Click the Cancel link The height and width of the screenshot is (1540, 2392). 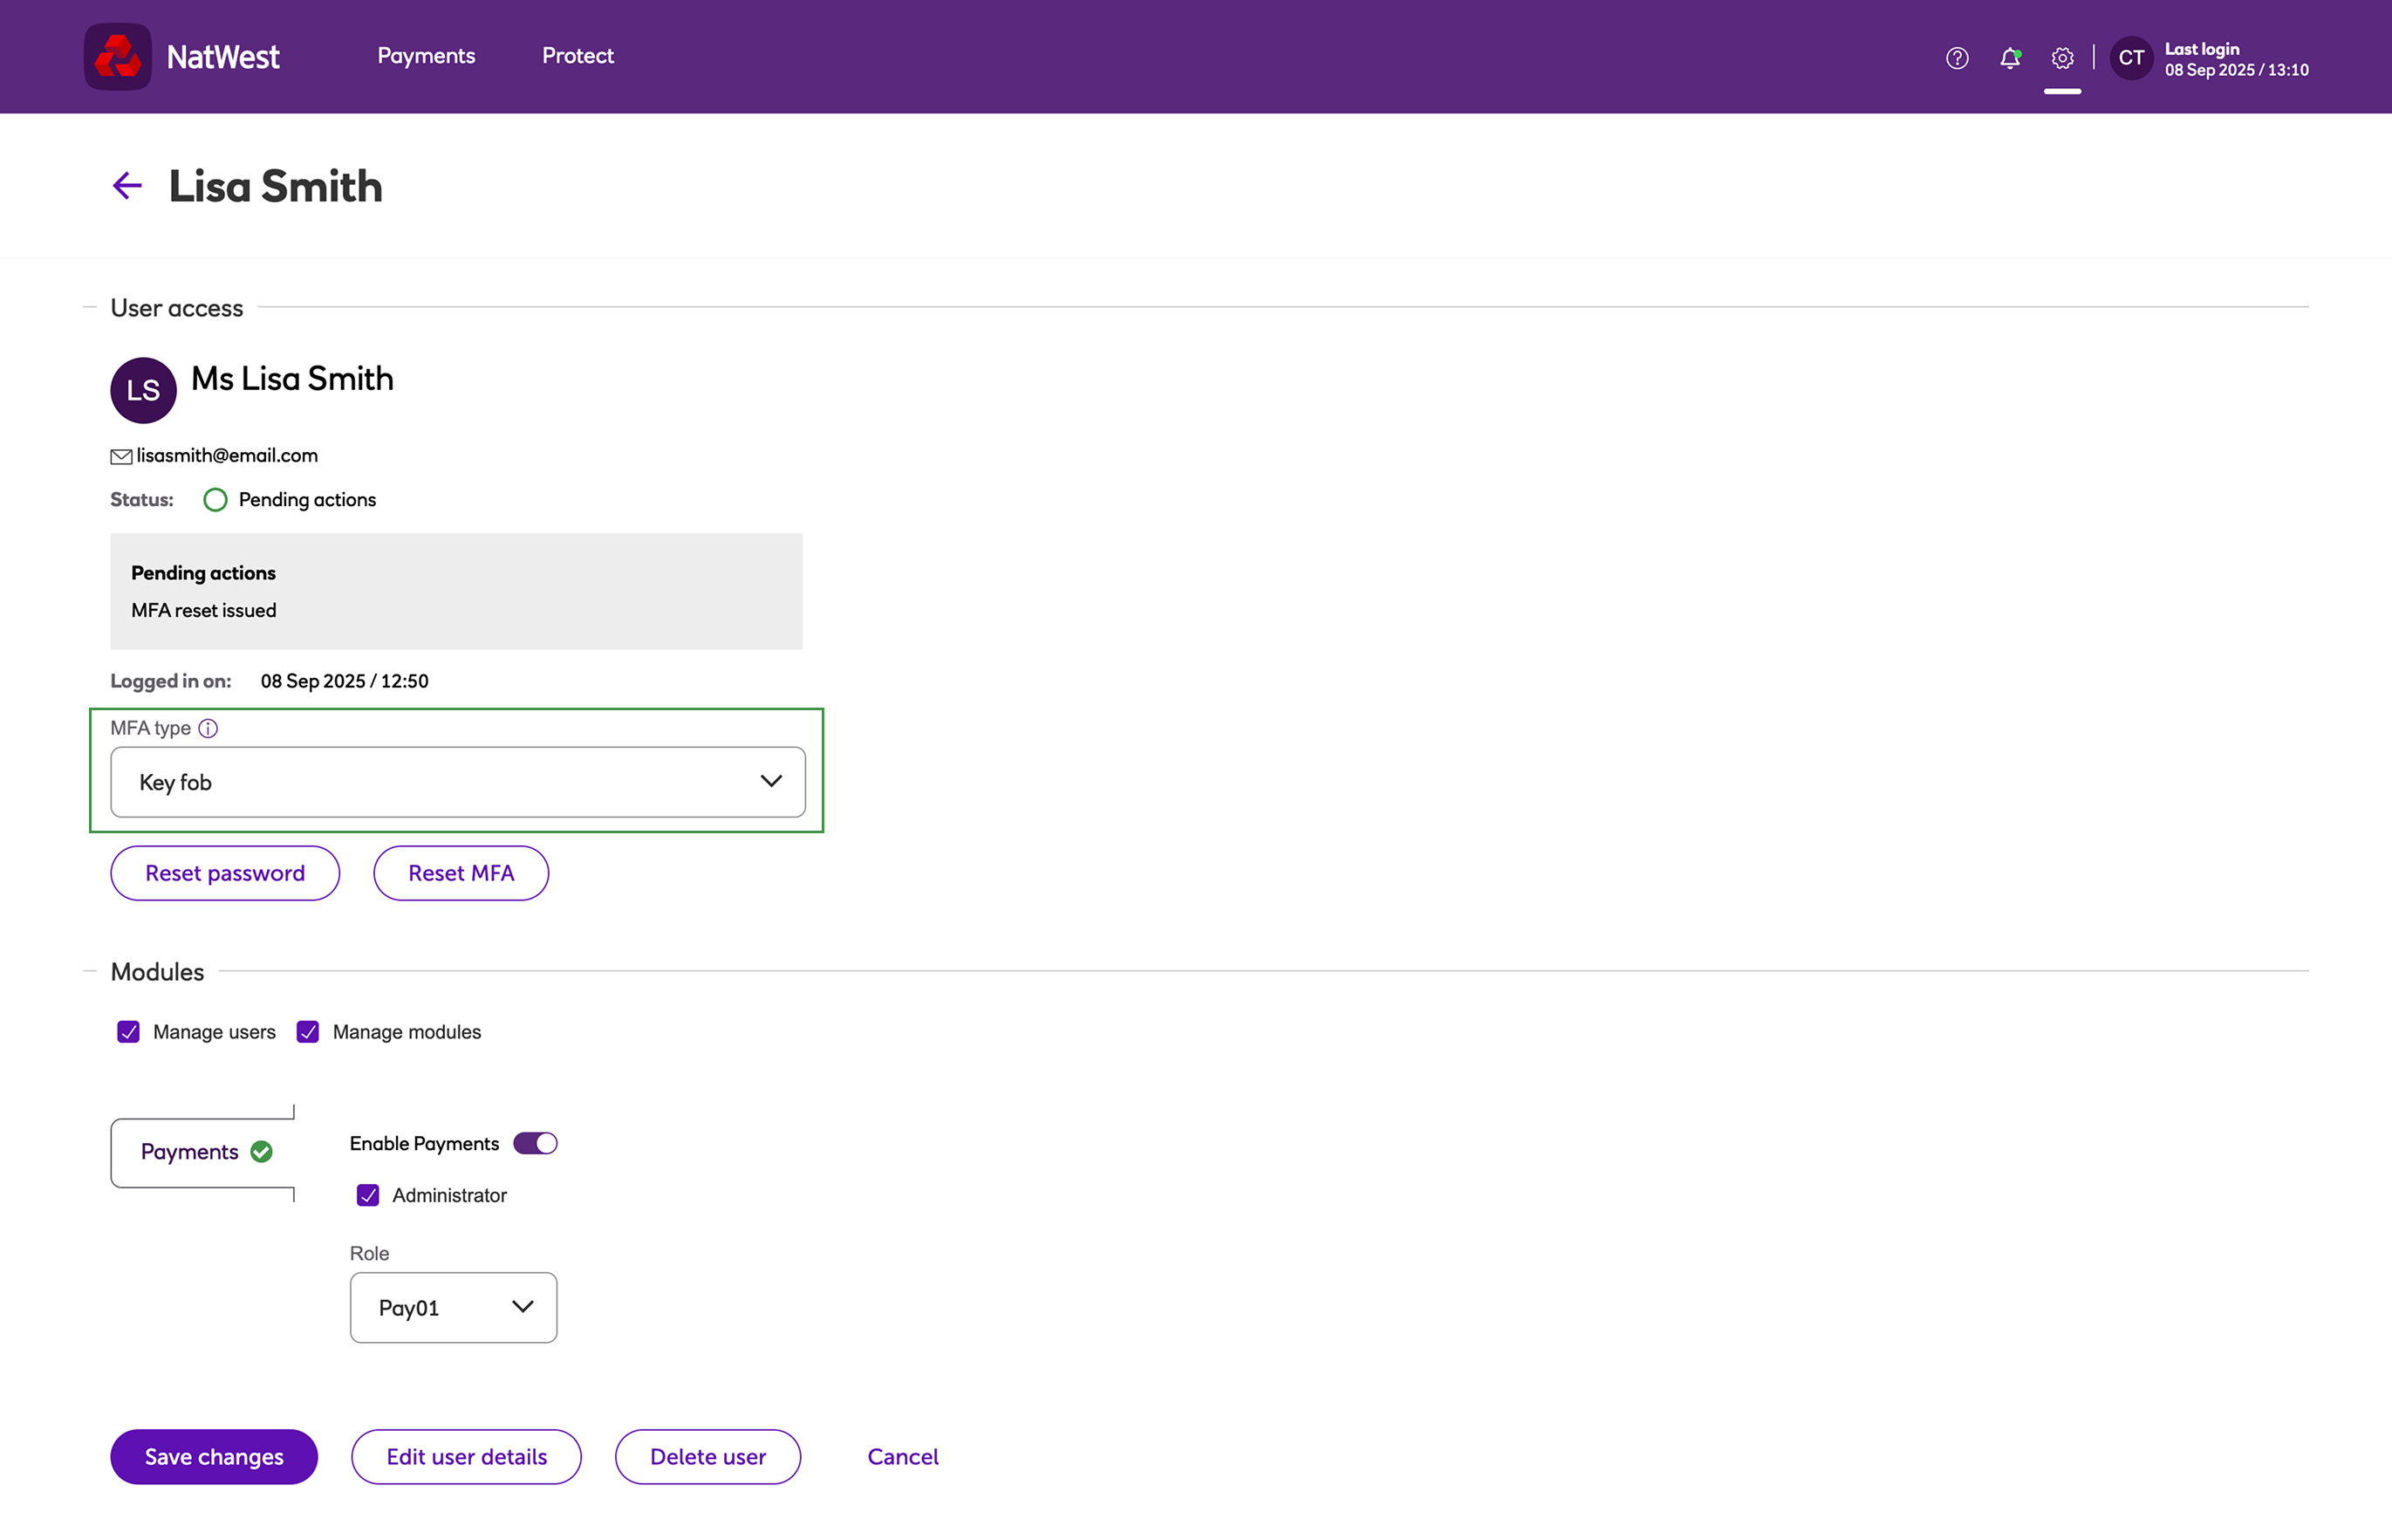pyautogui.click(x=903, y=1457)
